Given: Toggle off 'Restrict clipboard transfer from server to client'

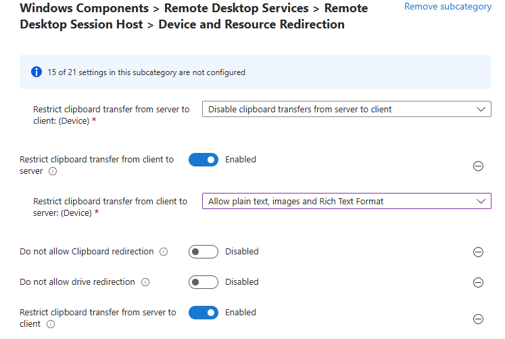Looking at the screenshot, I should tap(203, 313).
